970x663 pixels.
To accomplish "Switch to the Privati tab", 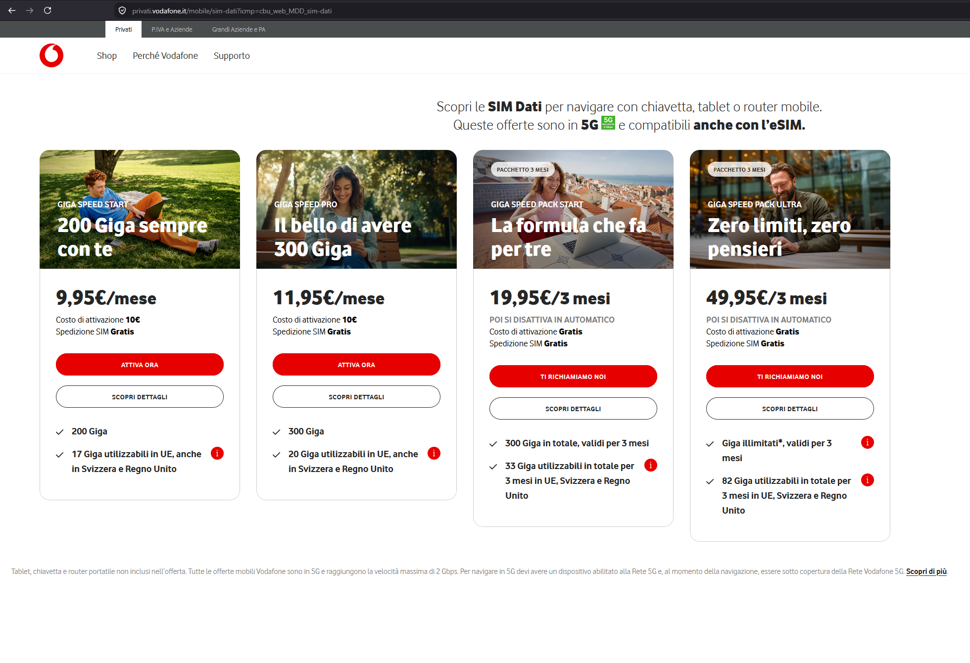I will pos(123,29).
